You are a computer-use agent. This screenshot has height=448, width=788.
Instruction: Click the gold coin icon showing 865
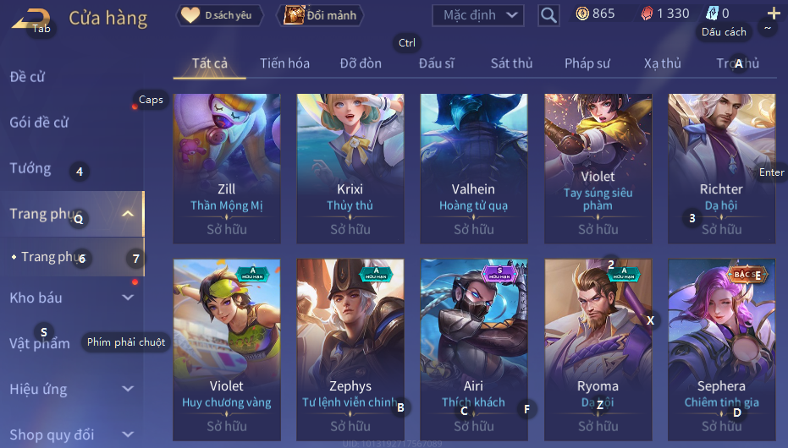click(582, 14)
